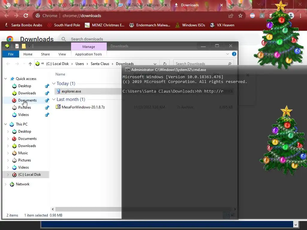This screenshot has height=230, width=307.
Task: Open Pictures under Quick access
Action: [x=25, y=108]
